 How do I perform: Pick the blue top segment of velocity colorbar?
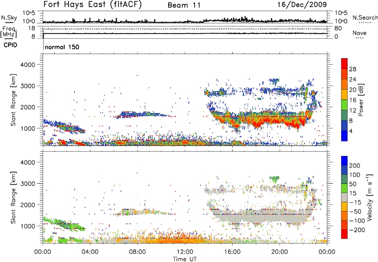point(344,161)
